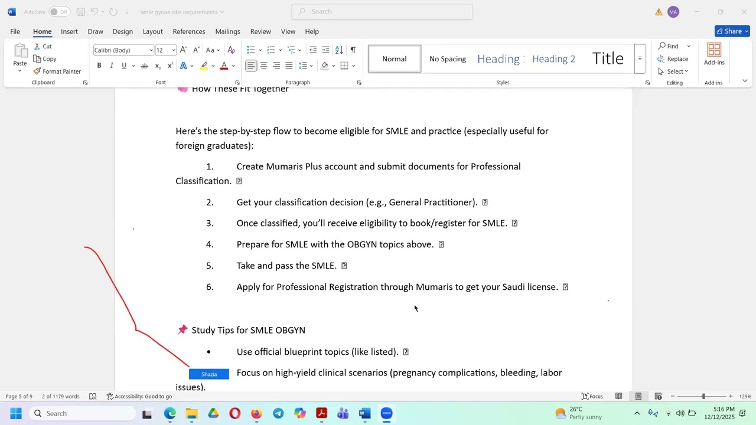The width and height of the screenshot is (756, 425).
Task: Click the Paste clipboard icon
Action: tap(20, 51)
